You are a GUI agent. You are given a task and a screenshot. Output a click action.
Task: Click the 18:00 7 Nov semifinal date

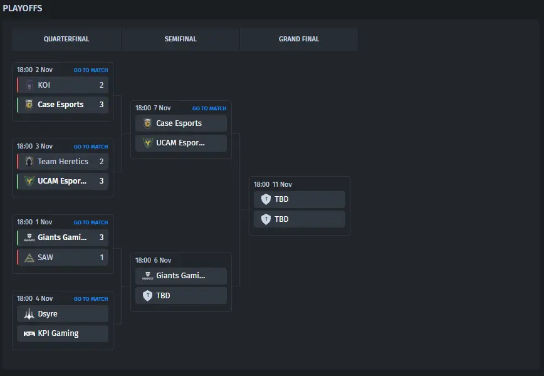pyautogui.click(x=153, y=108)
